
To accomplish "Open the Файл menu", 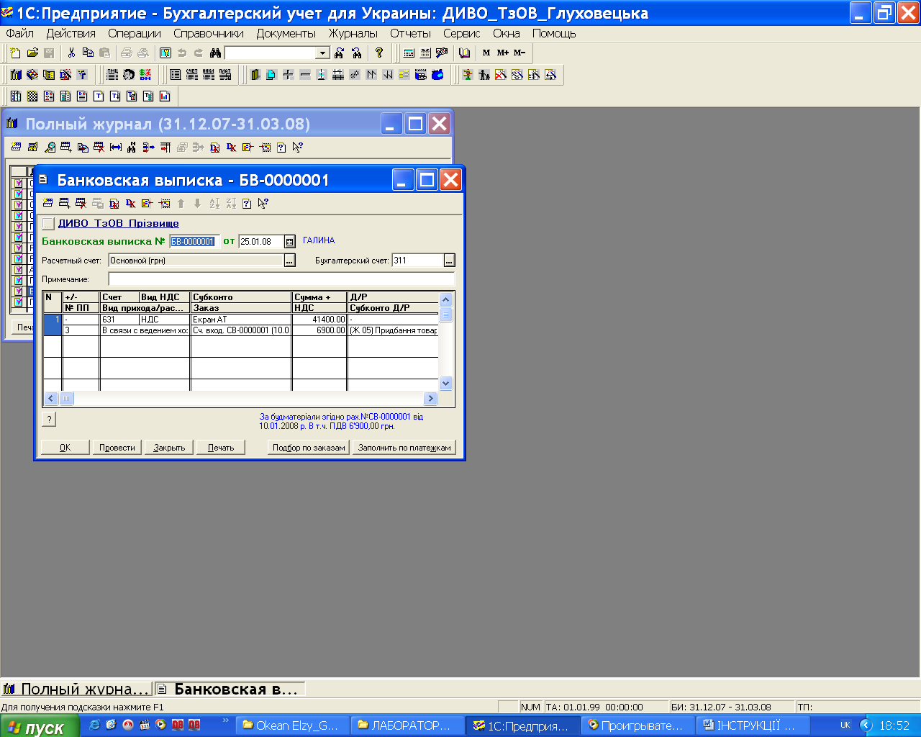I will (20, 33).
